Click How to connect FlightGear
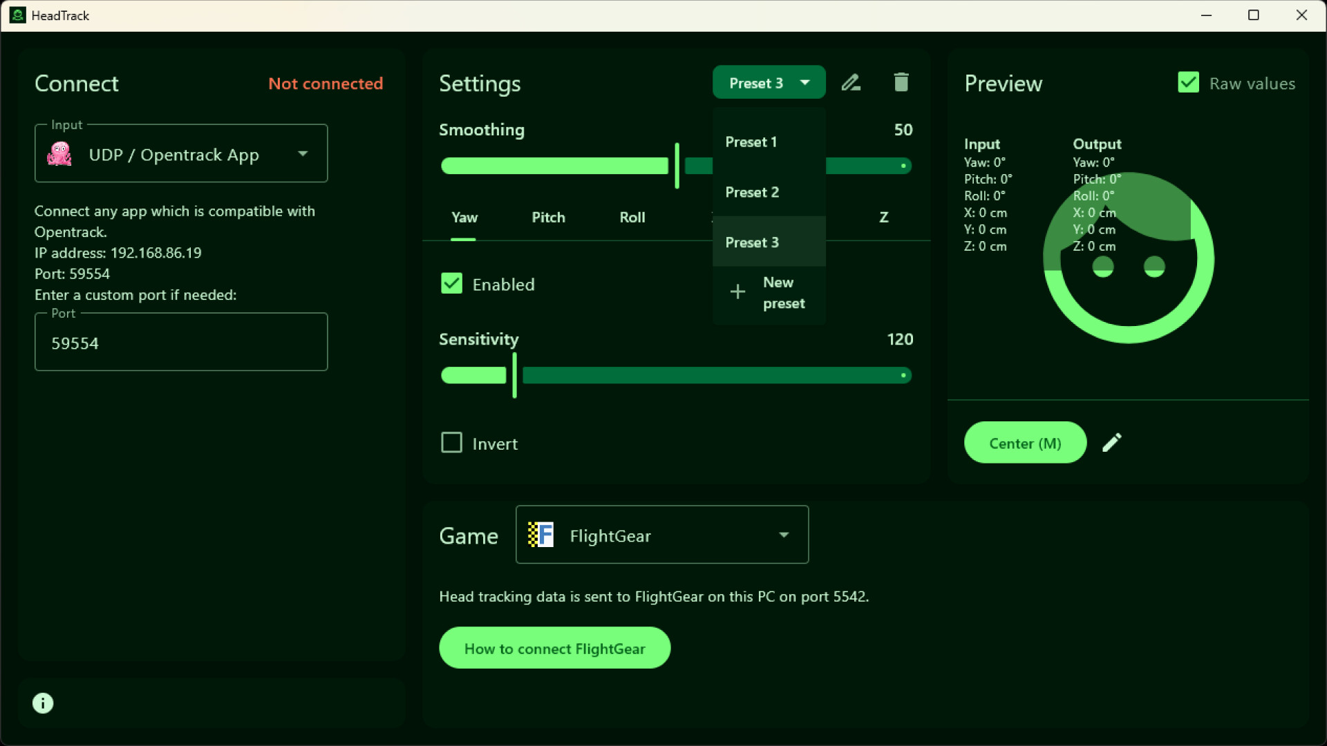 pyautogui.click(x=554, y=648)
